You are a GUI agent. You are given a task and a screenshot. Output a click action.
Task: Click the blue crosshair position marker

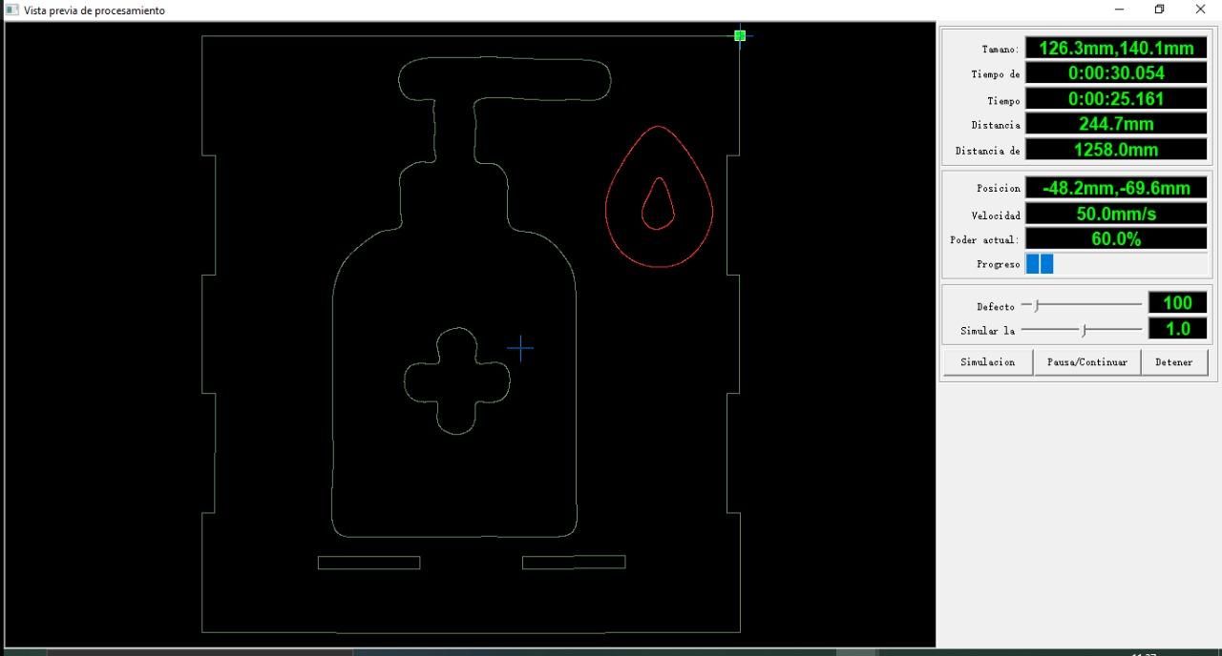[x=520, y=348]
